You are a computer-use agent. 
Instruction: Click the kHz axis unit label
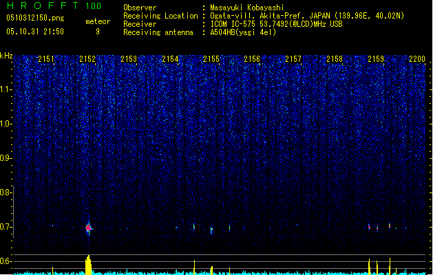coord(6,56)
